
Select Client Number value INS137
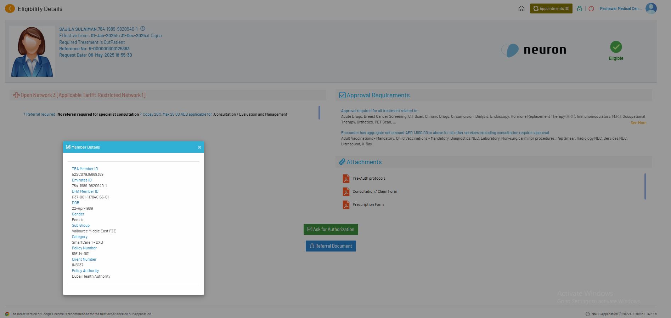(x=78, y=265)
